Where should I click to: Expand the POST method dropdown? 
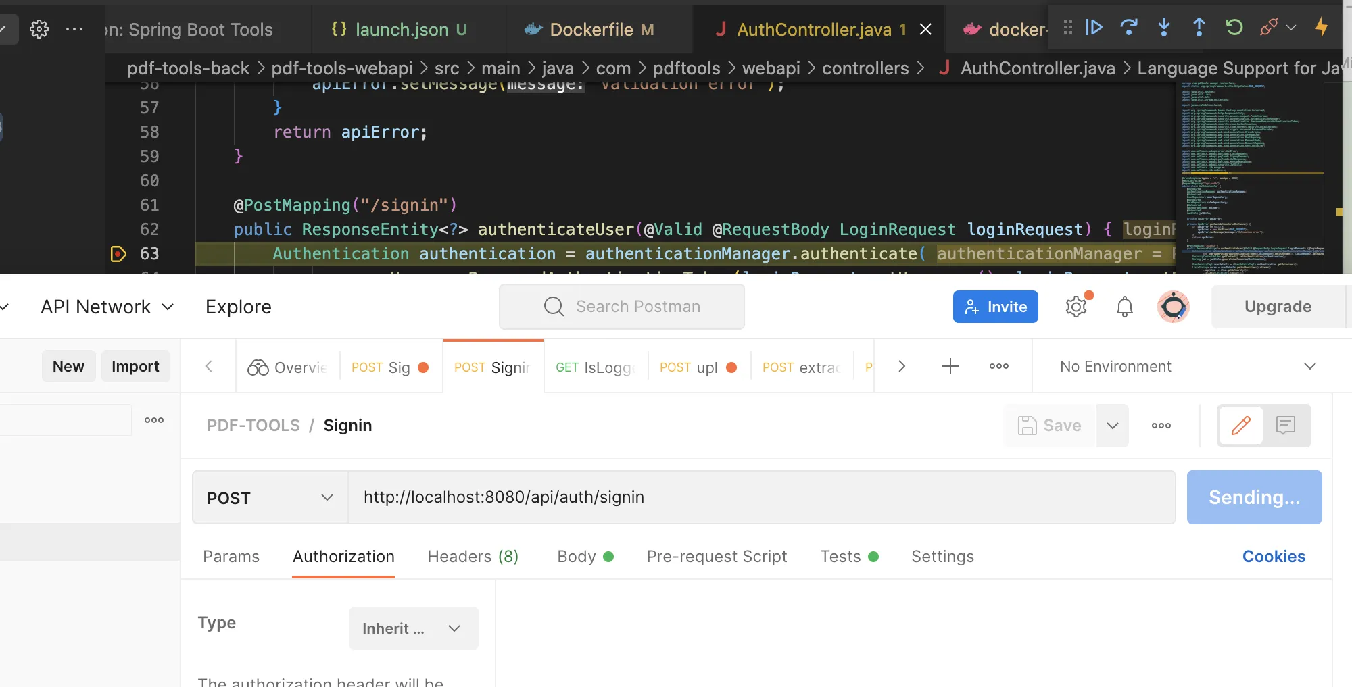pos(270,498)
